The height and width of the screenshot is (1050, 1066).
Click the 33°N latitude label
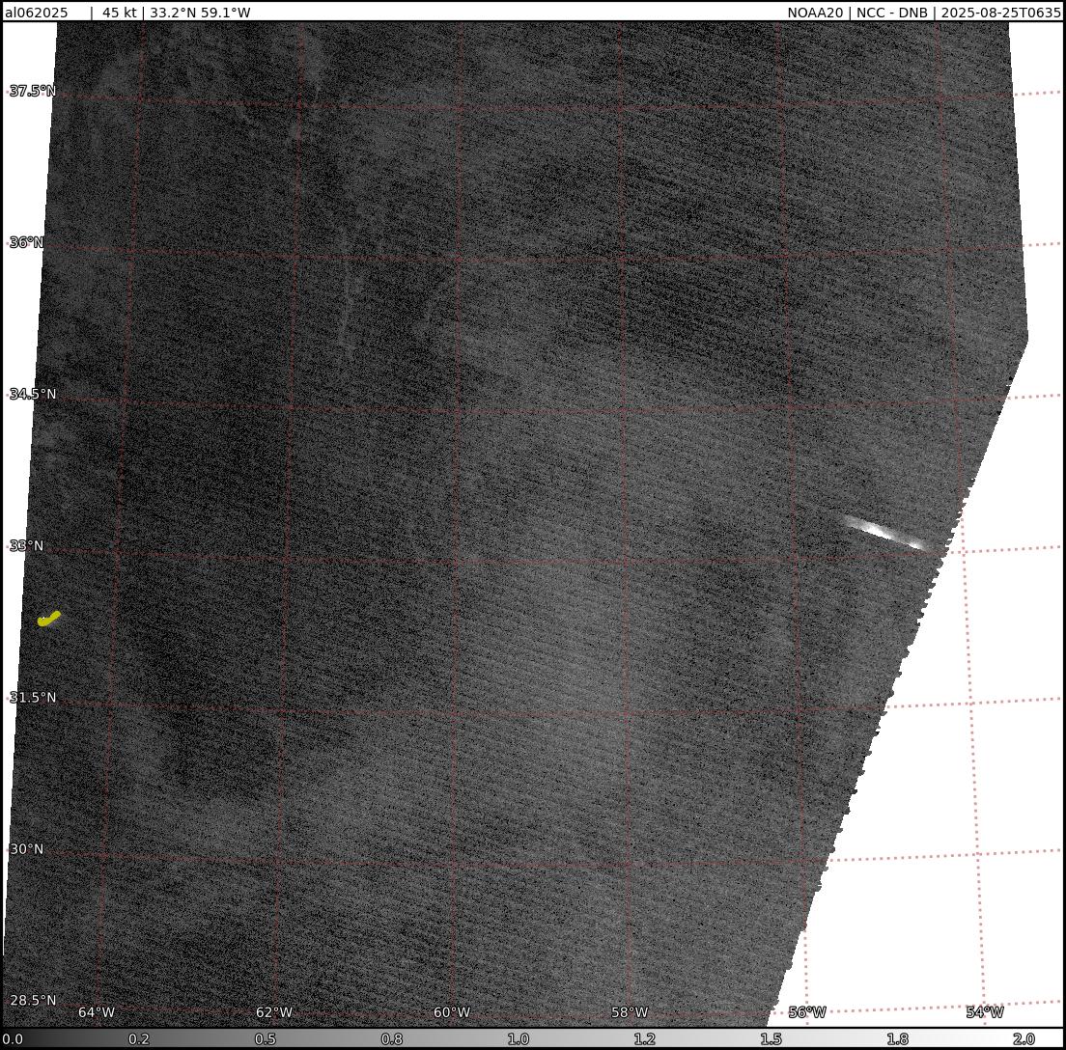27,545
